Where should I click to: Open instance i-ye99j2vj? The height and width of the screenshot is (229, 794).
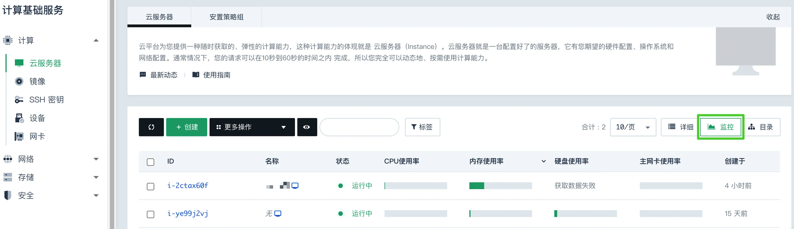pyautogui.click(x=188, y=213)
